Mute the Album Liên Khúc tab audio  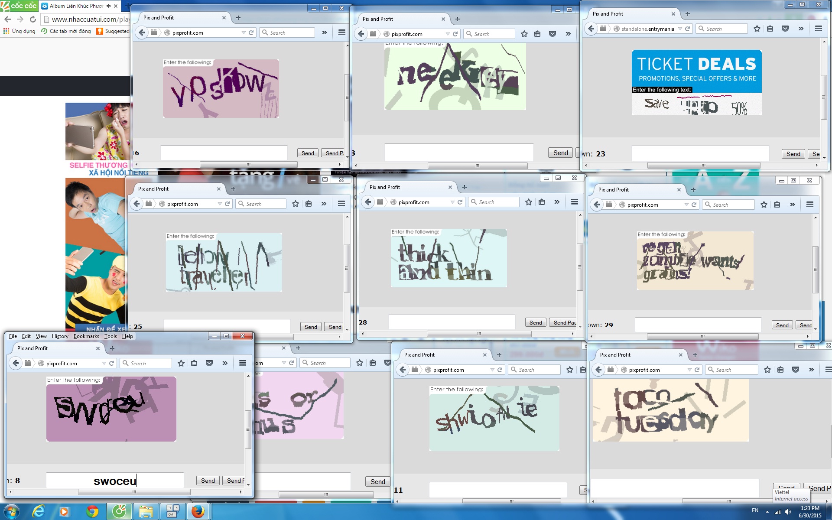coord(108,6)
